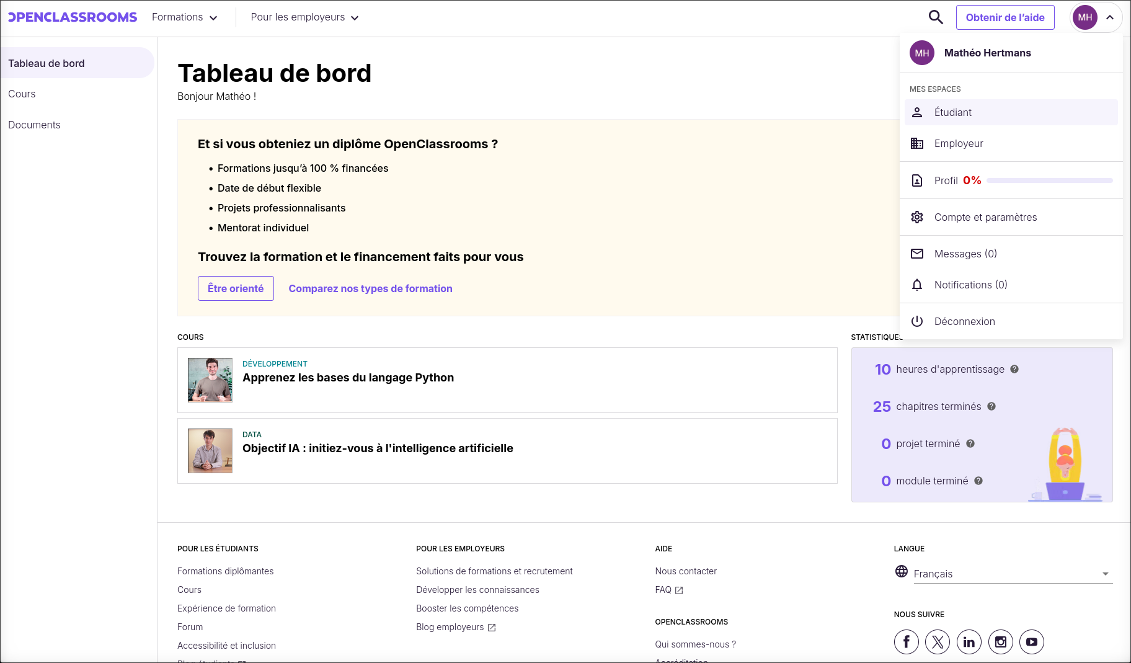Open the Instagram social icon

tap(1001, 642)
